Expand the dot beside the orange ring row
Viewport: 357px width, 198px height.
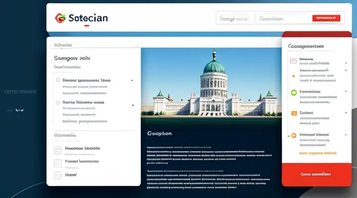pyautogui.click(x=346, y=135)
